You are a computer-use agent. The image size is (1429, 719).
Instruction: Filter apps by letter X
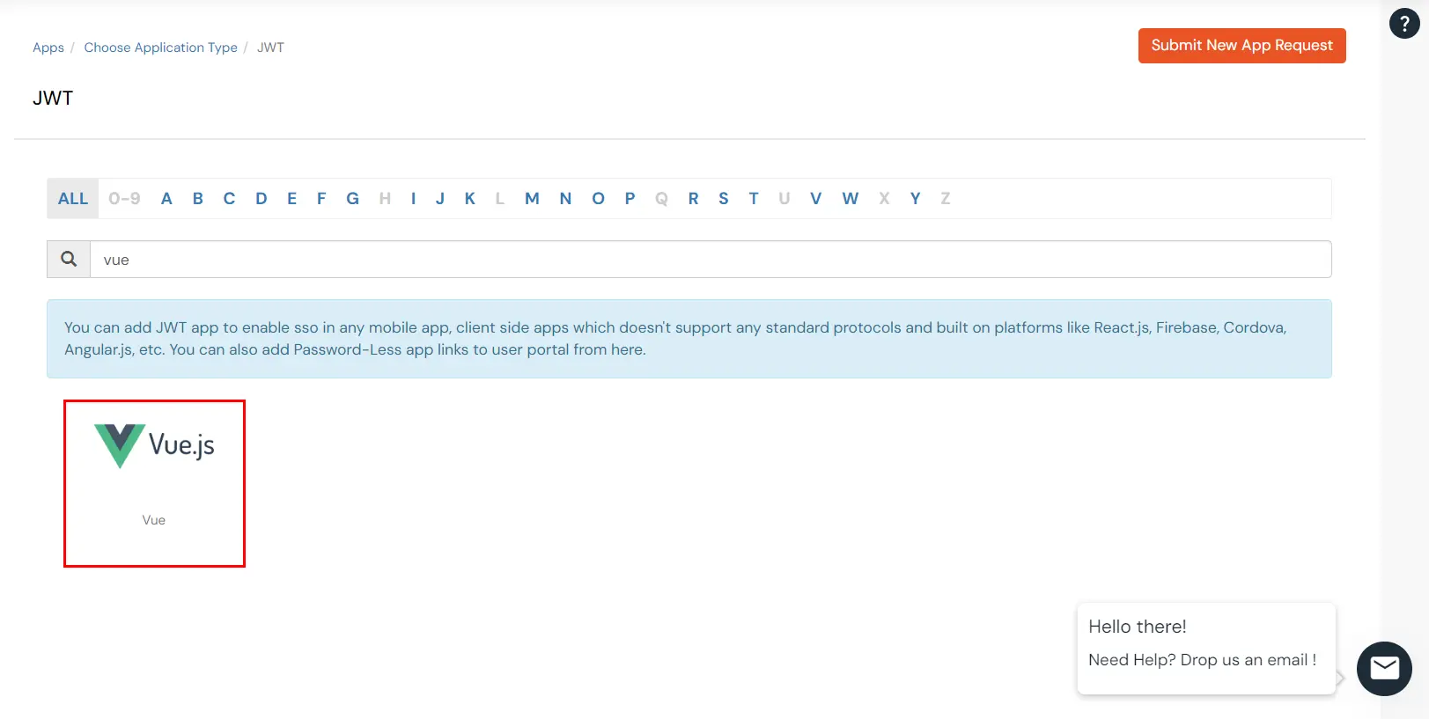[884, 199]
